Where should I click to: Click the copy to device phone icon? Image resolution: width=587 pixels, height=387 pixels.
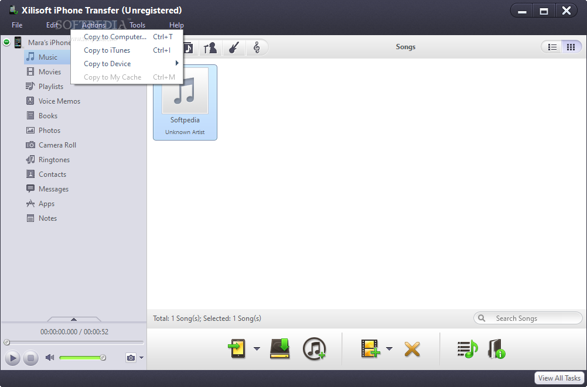pyautogui.click(x=237, y=348)
